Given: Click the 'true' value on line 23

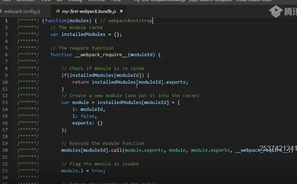Looking at the screenshot, I should pos(97,171).
